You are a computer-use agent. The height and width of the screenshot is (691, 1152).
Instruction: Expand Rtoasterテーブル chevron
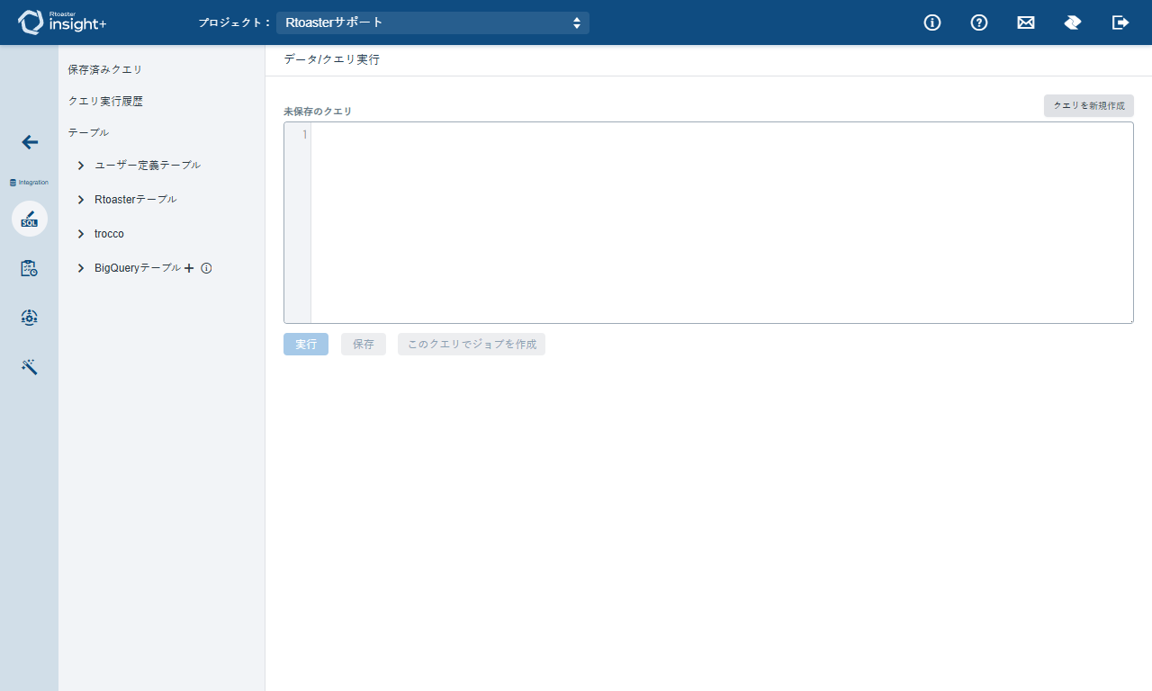pyautogui.click(x=81, y=200)
